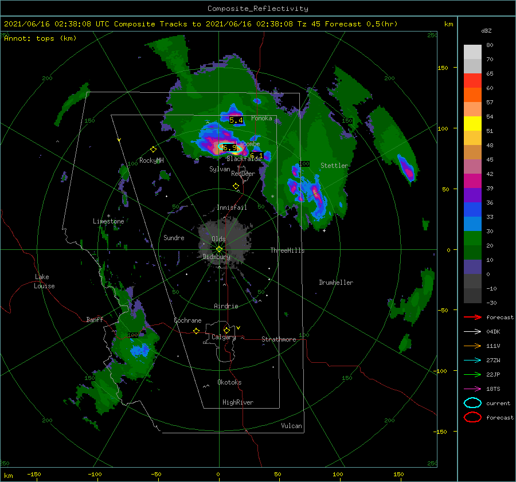Click the bright green swatch beside 30 dBZ
The height and width of the screenshot is (482, 516).
(x=472, y=238)
